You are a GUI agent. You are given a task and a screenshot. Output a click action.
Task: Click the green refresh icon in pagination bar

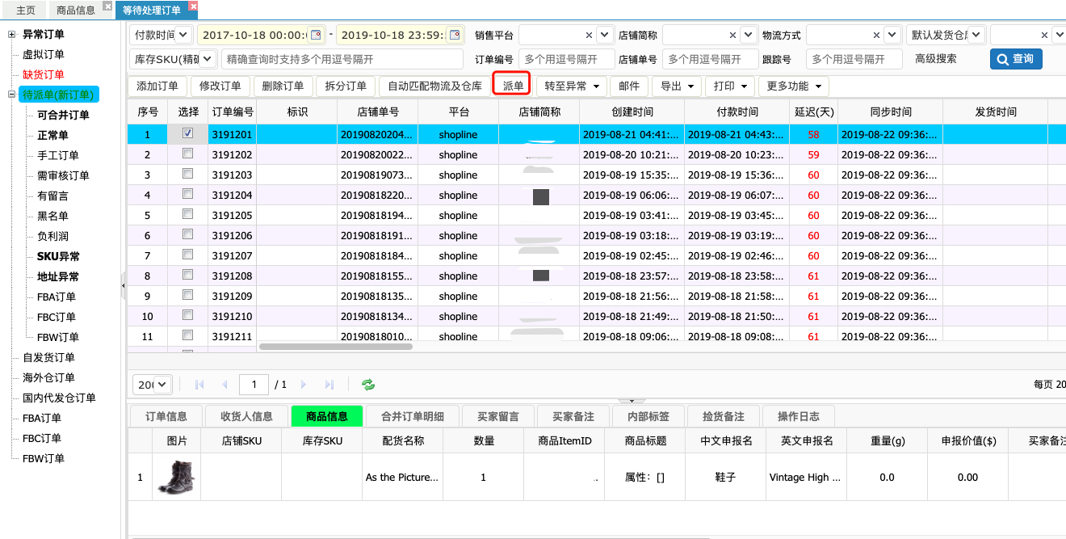click(368, 385)
